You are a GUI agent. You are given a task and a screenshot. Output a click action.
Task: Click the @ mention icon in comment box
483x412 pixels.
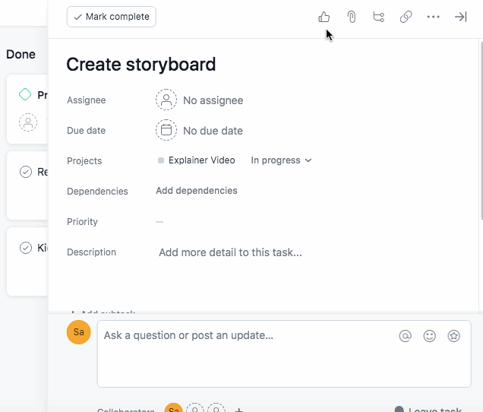click(x=405, y=336)
